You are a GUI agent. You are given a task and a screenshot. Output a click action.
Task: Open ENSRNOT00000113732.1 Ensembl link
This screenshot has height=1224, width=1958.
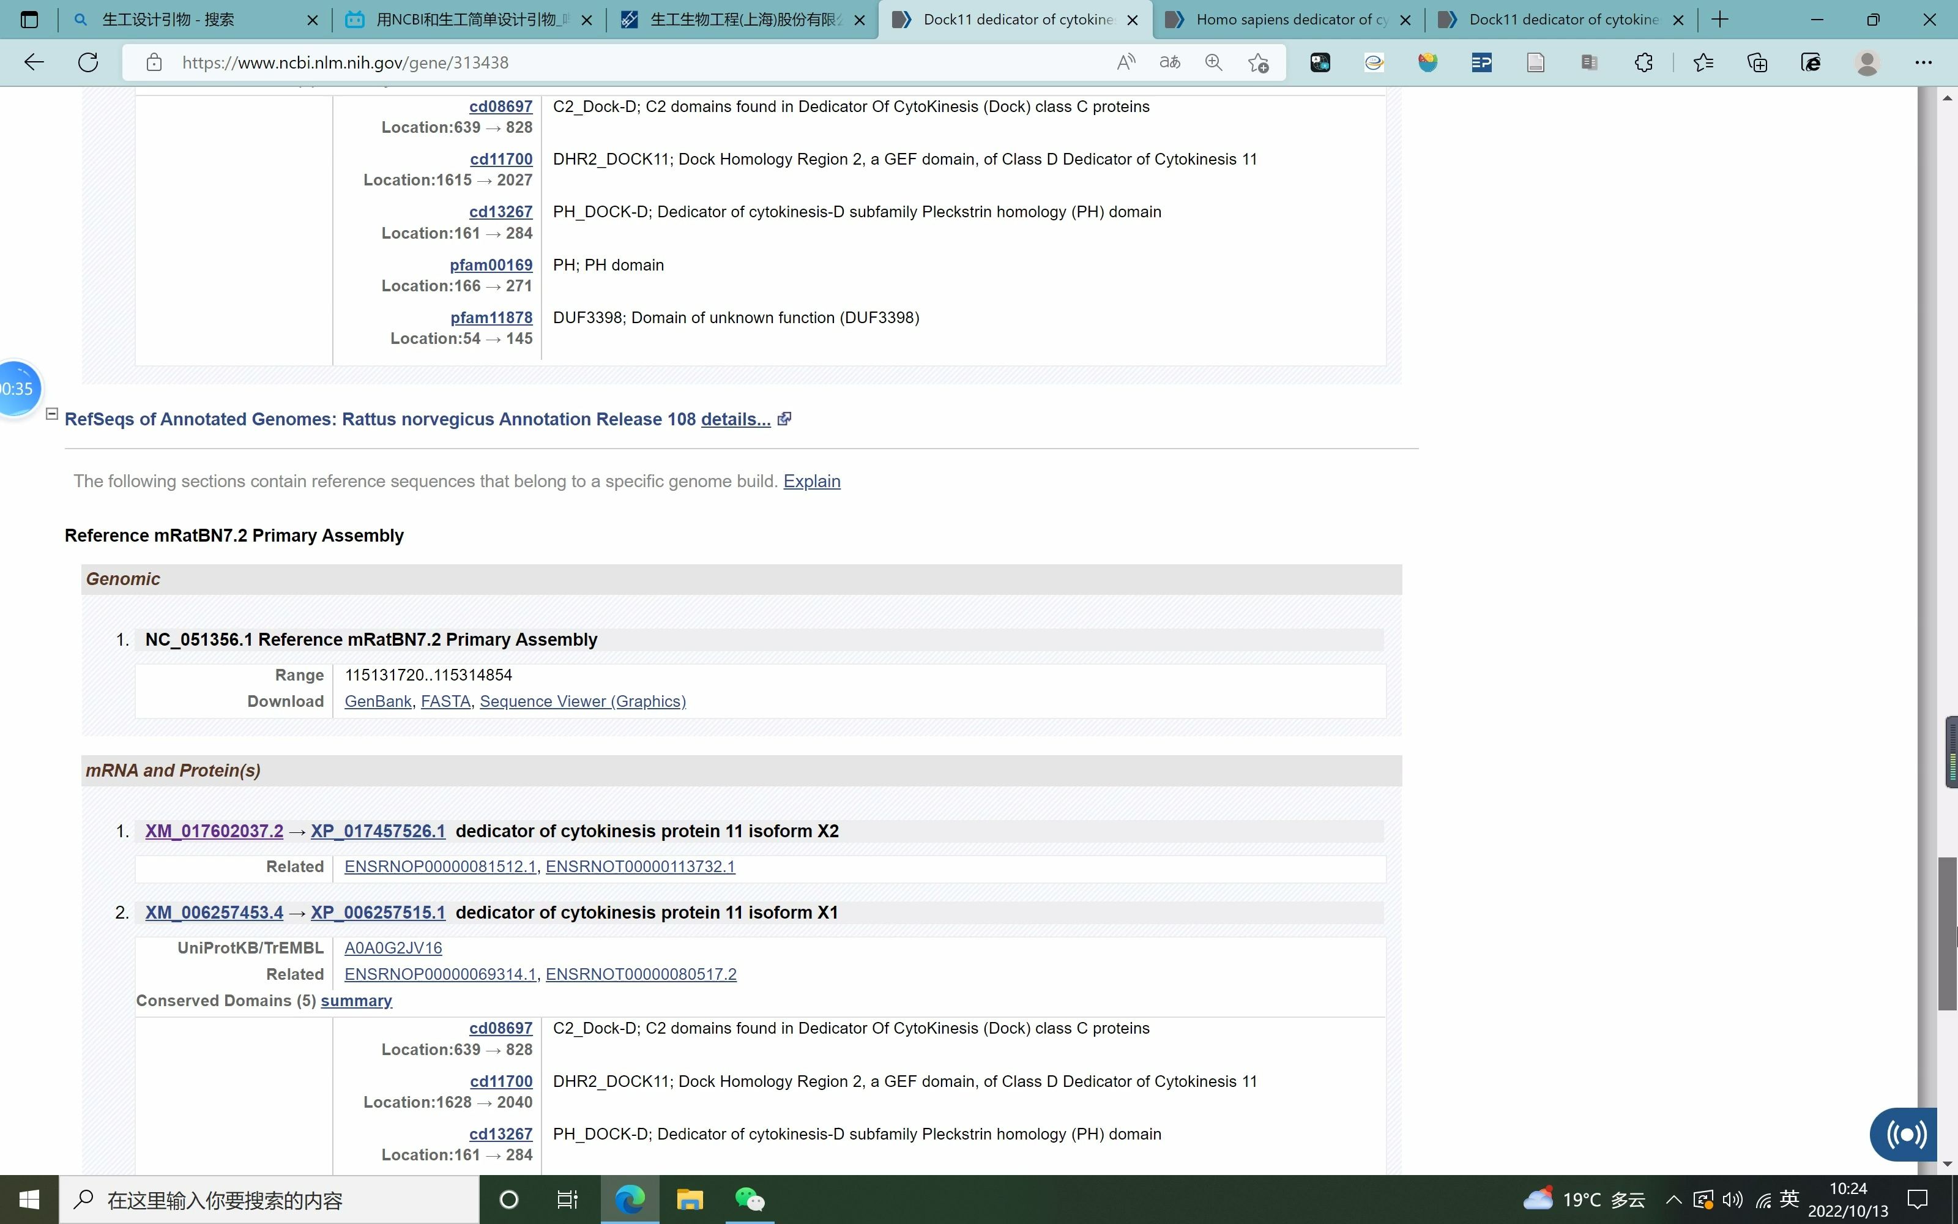click(640, 867)
